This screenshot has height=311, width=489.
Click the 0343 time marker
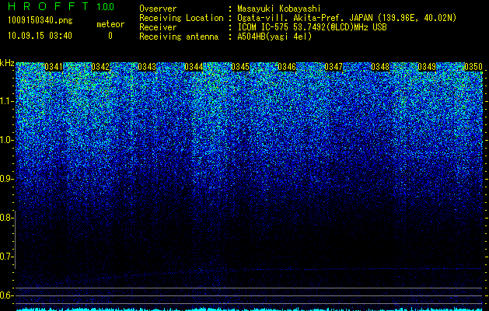[x=147, y=67]
